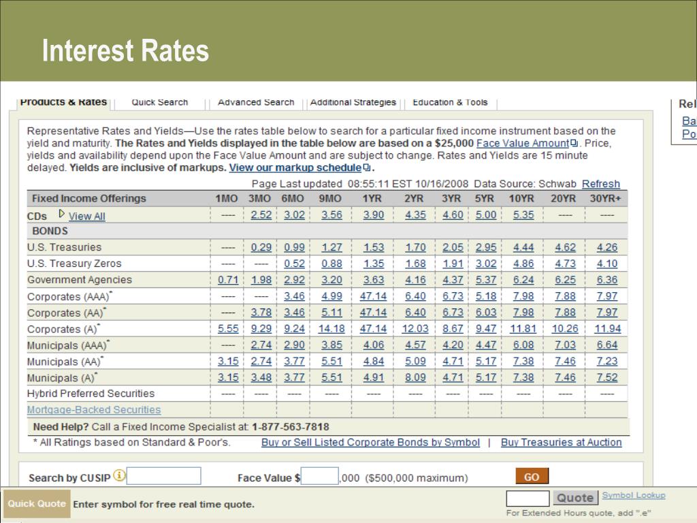Click Government Agencies 30YR+ yield 6.36
The width and height of the screenshot is (697, 523).
[606, 280]
